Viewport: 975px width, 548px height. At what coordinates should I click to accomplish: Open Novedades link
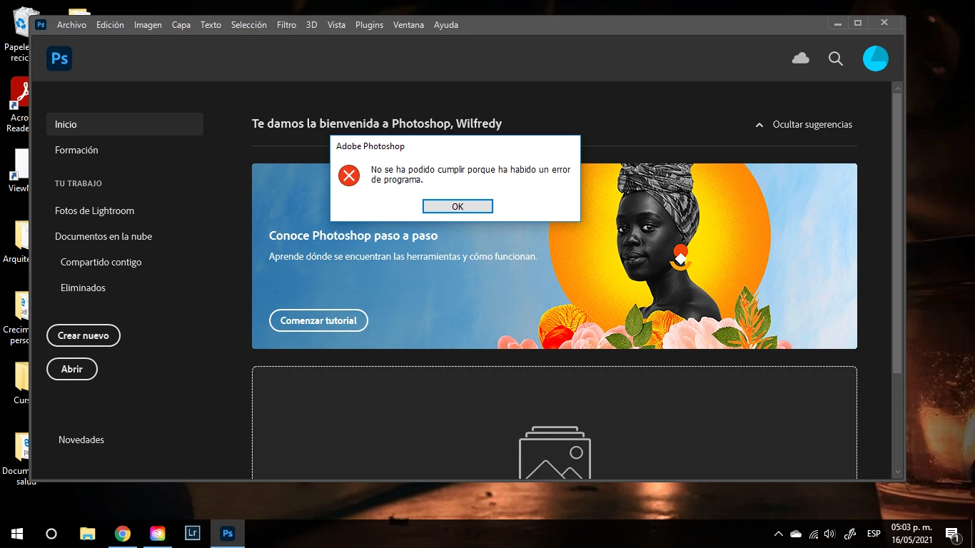(81, 440)
